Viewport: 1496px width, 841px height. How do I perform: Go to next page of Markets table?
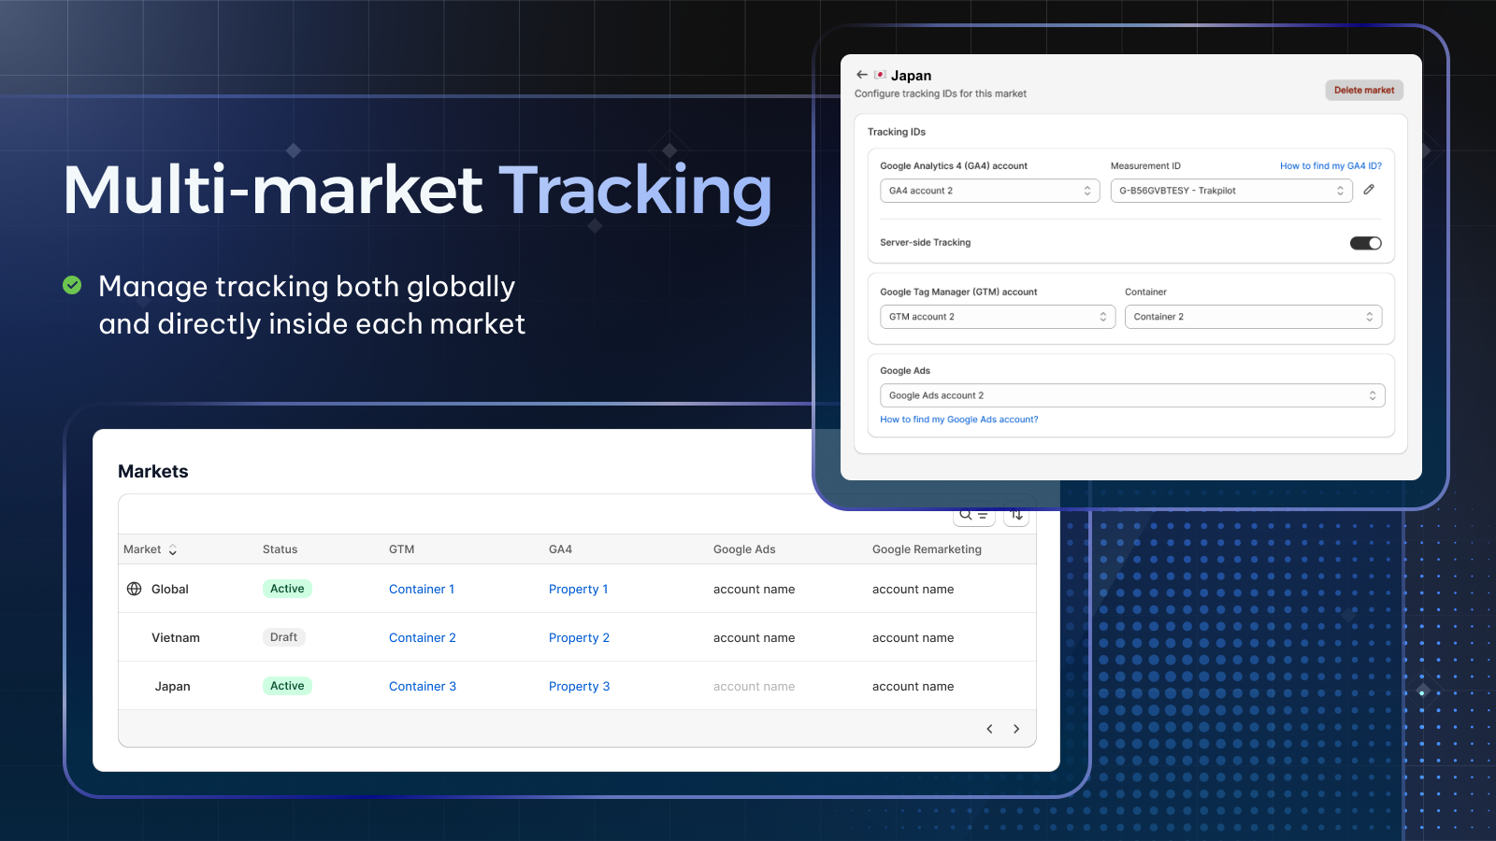1016,729
